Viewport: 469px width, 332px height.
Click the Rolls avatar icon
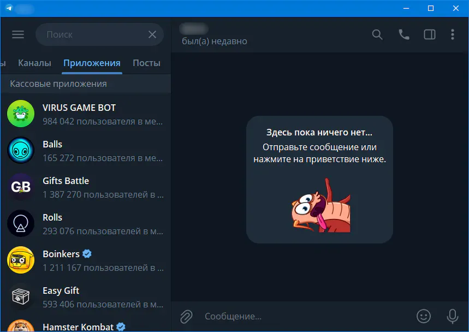21,224
